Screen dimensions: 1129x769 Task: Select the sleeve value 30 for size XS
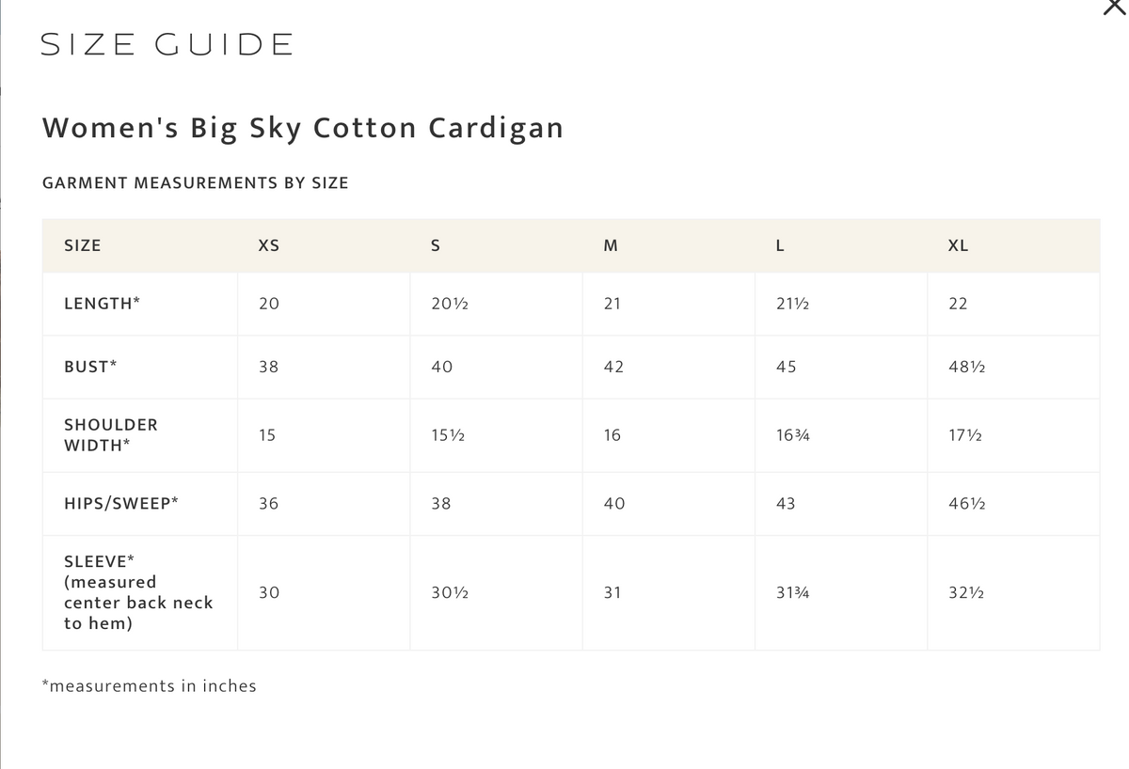tap(268, 592)
